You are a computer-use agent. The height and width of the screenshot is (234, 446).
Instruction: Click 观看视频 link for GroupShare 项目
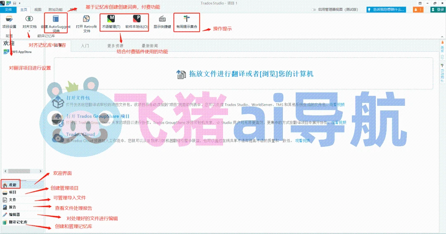coord(339,122)
